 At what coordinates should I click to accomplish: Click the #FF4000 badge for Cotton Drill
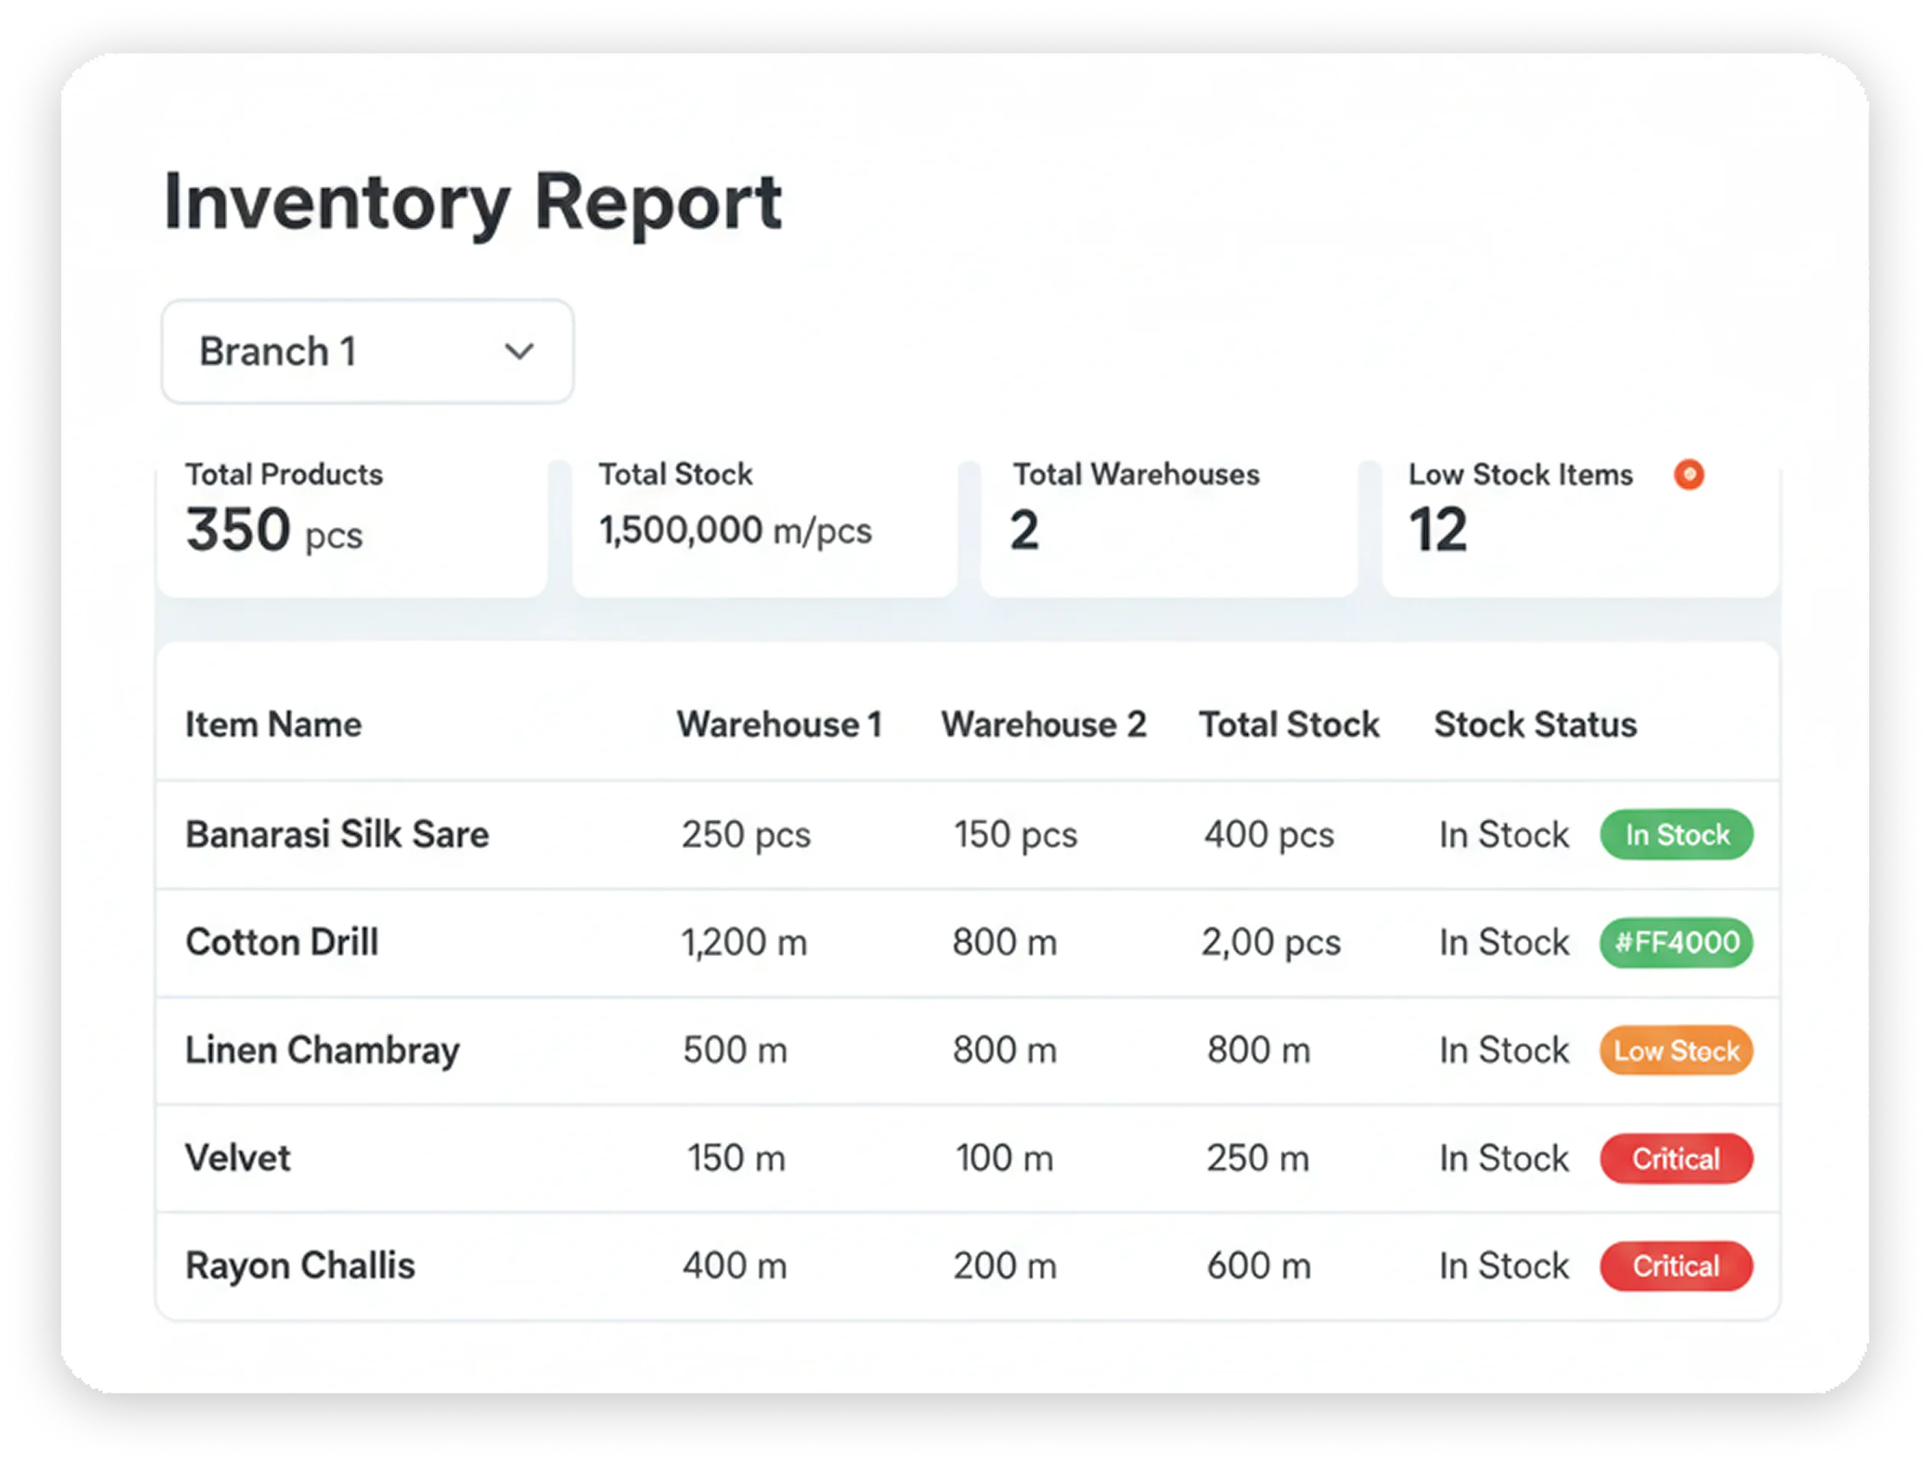pos(1676,943)
